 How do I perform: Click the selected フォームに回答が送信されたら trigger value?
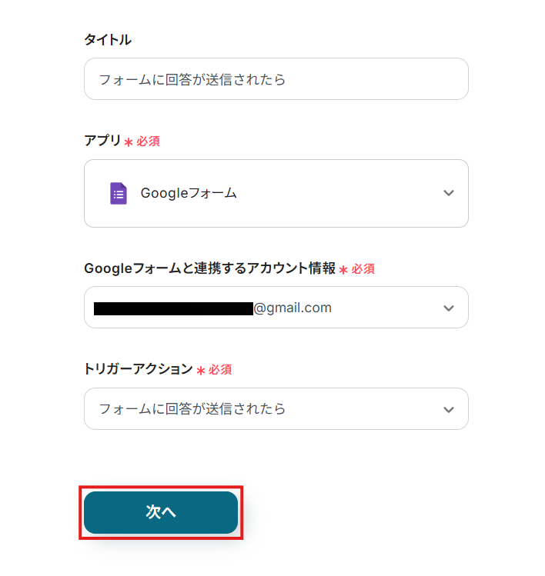[192, 409]
